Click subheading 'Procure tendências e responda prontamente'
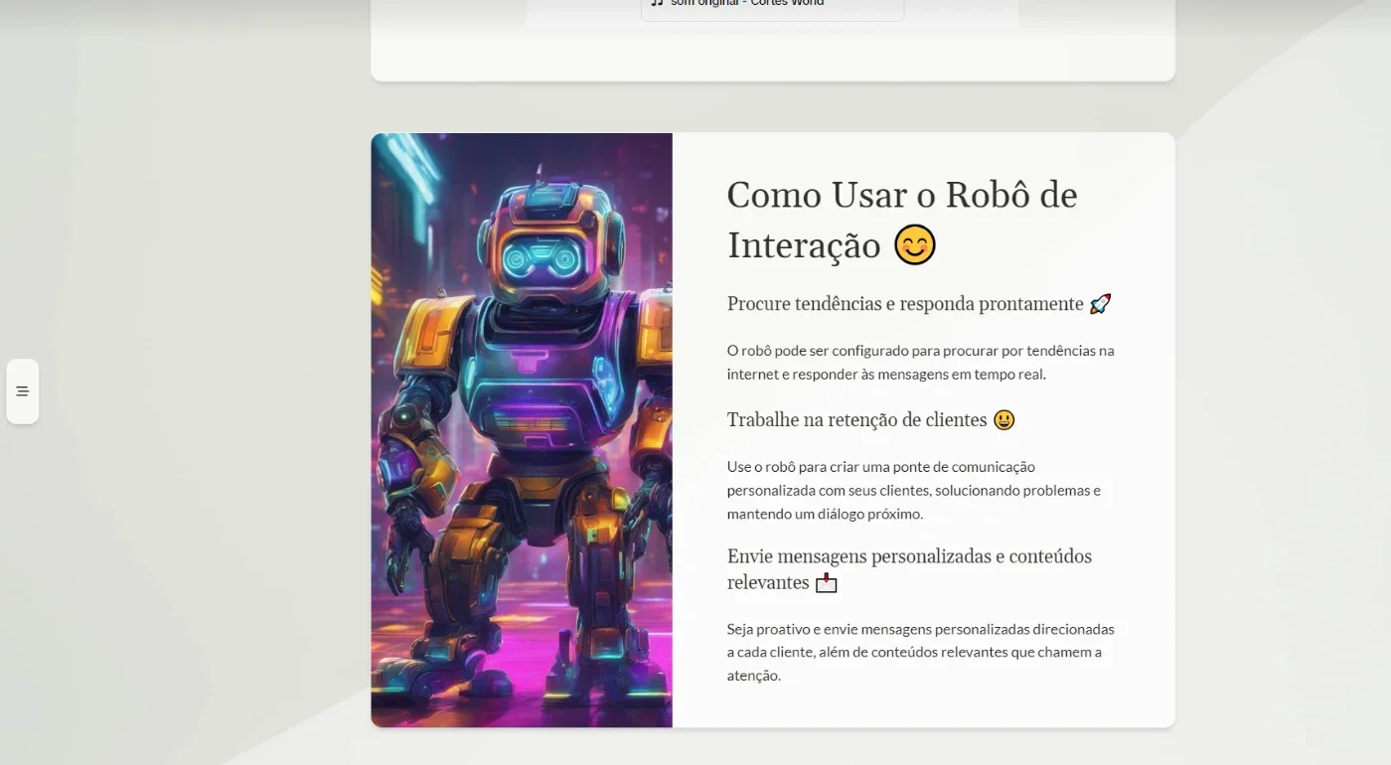This screenshot has width=1391, height=765. (x=905, y=304)
